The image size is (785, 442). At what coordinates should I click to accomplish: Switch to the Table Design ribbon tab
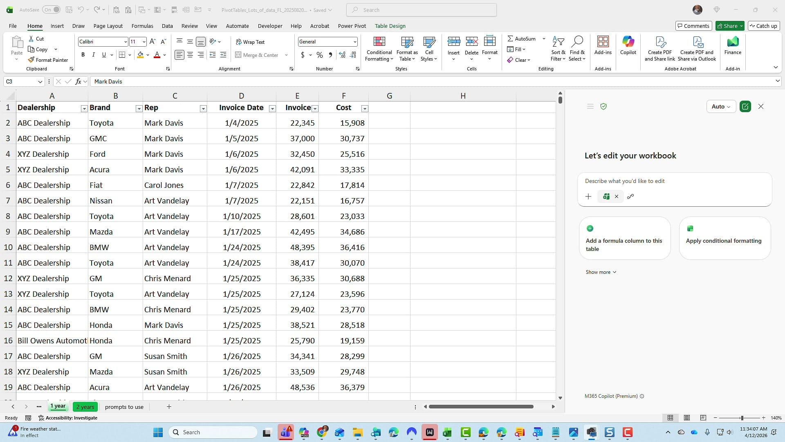tap(390, 26)
